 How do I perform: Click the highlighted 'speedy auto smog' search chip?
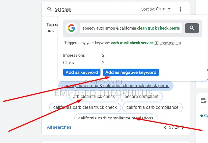click(116, 86)
